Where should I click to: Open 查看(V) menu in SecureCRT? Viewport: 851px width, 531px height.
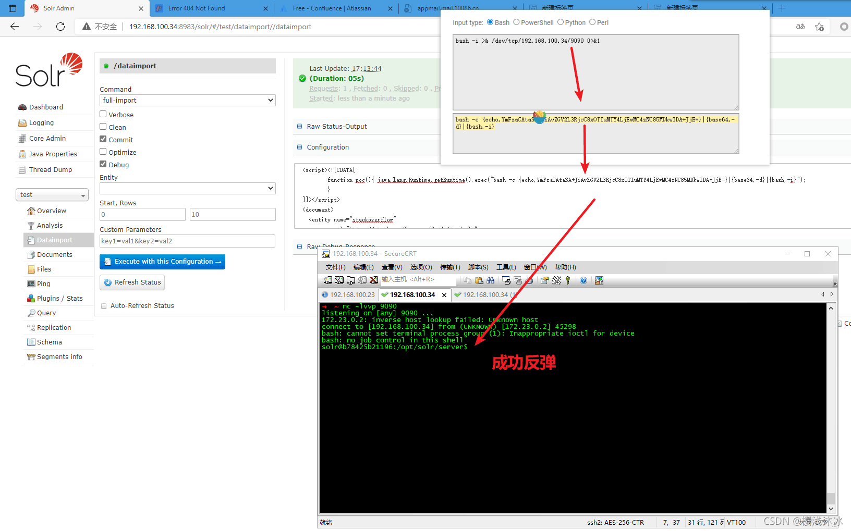tap(392, 267)
